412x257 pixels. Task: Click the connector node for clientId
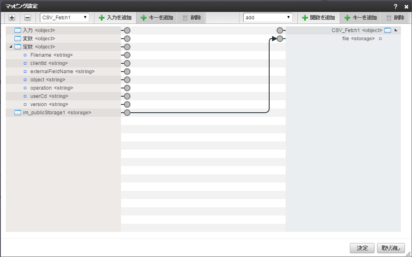(x=127, y=63)
